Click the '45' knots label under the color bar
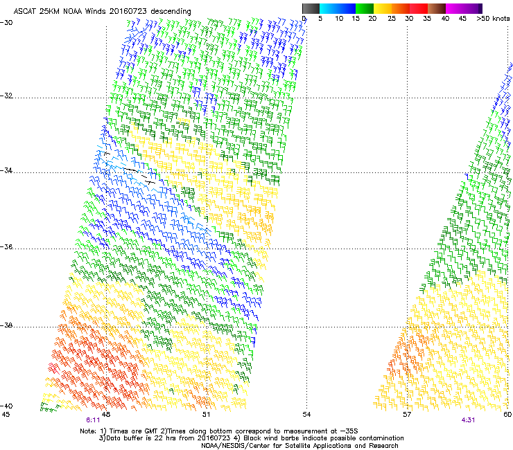513x450 pixels. (462, 19)
